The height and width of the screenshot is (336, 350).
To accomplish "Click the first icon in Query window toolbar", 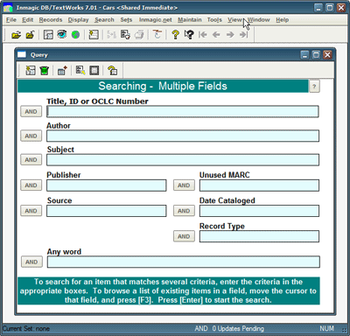I will (x=31, y=70).
